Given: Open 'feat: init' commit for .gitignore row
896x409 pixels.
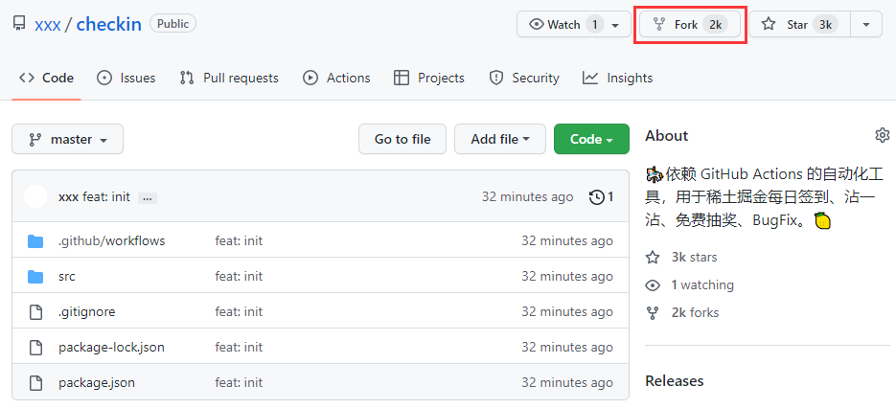Looking at the screenshot, I should [239, 312].
